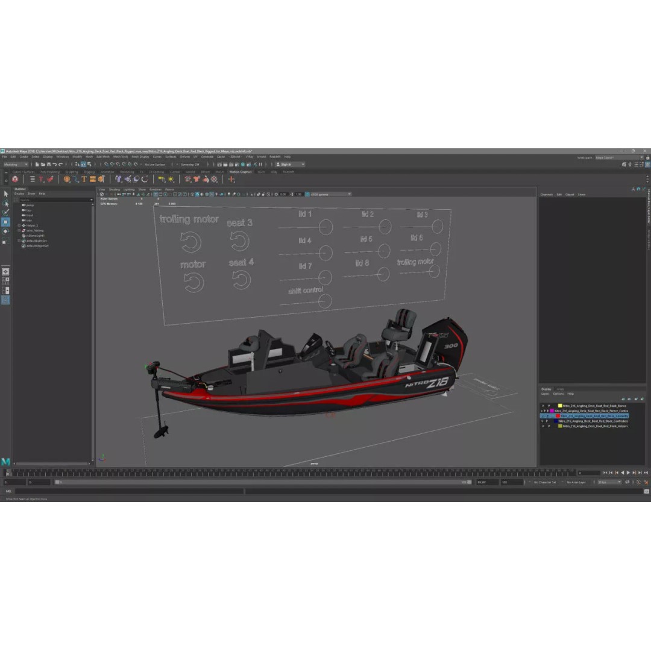The height and width of the screenshot is (651, 651).
Task: Click the single-pane layout icon in left sidebar
Action: point(5,271)
